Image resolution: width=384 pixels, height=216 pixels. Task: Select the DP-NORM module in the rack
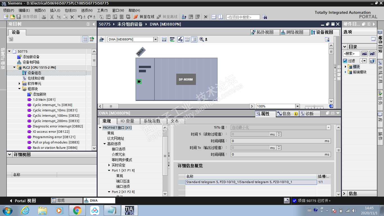tap(186, 79)
